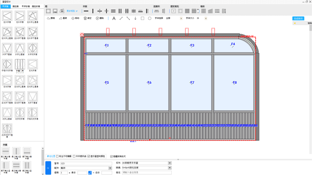312x175 pixels.
Task: Click the 更多框型 link
Action: 72,11
